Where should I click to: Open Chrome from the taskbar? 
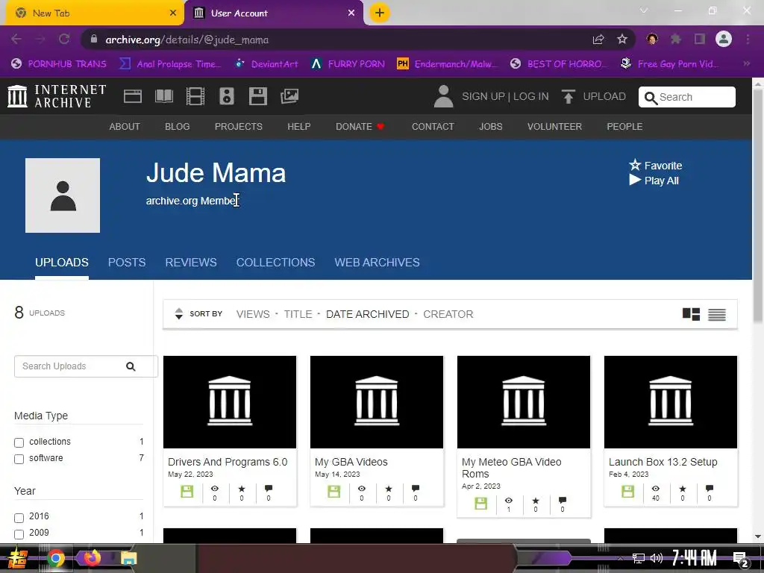coord(55,558)
